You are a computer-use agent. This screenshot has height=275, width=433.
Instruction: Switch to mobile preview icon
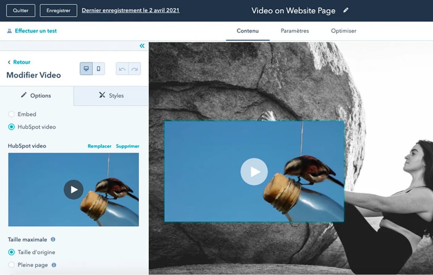[x=98, y=69]
